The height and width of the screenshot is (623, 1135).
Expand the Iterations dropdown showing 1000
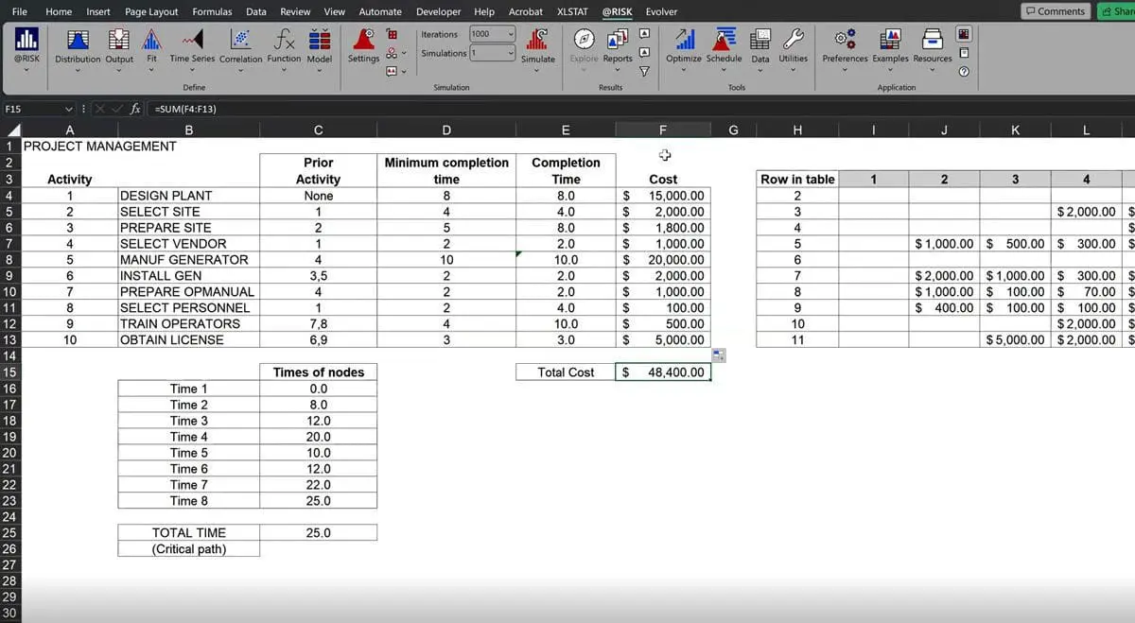click(x=511, y=34)
